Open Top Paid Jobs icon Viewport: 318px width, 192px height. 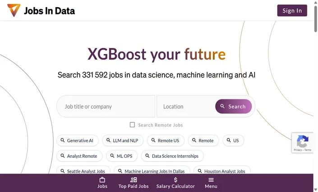pos(134,180)
